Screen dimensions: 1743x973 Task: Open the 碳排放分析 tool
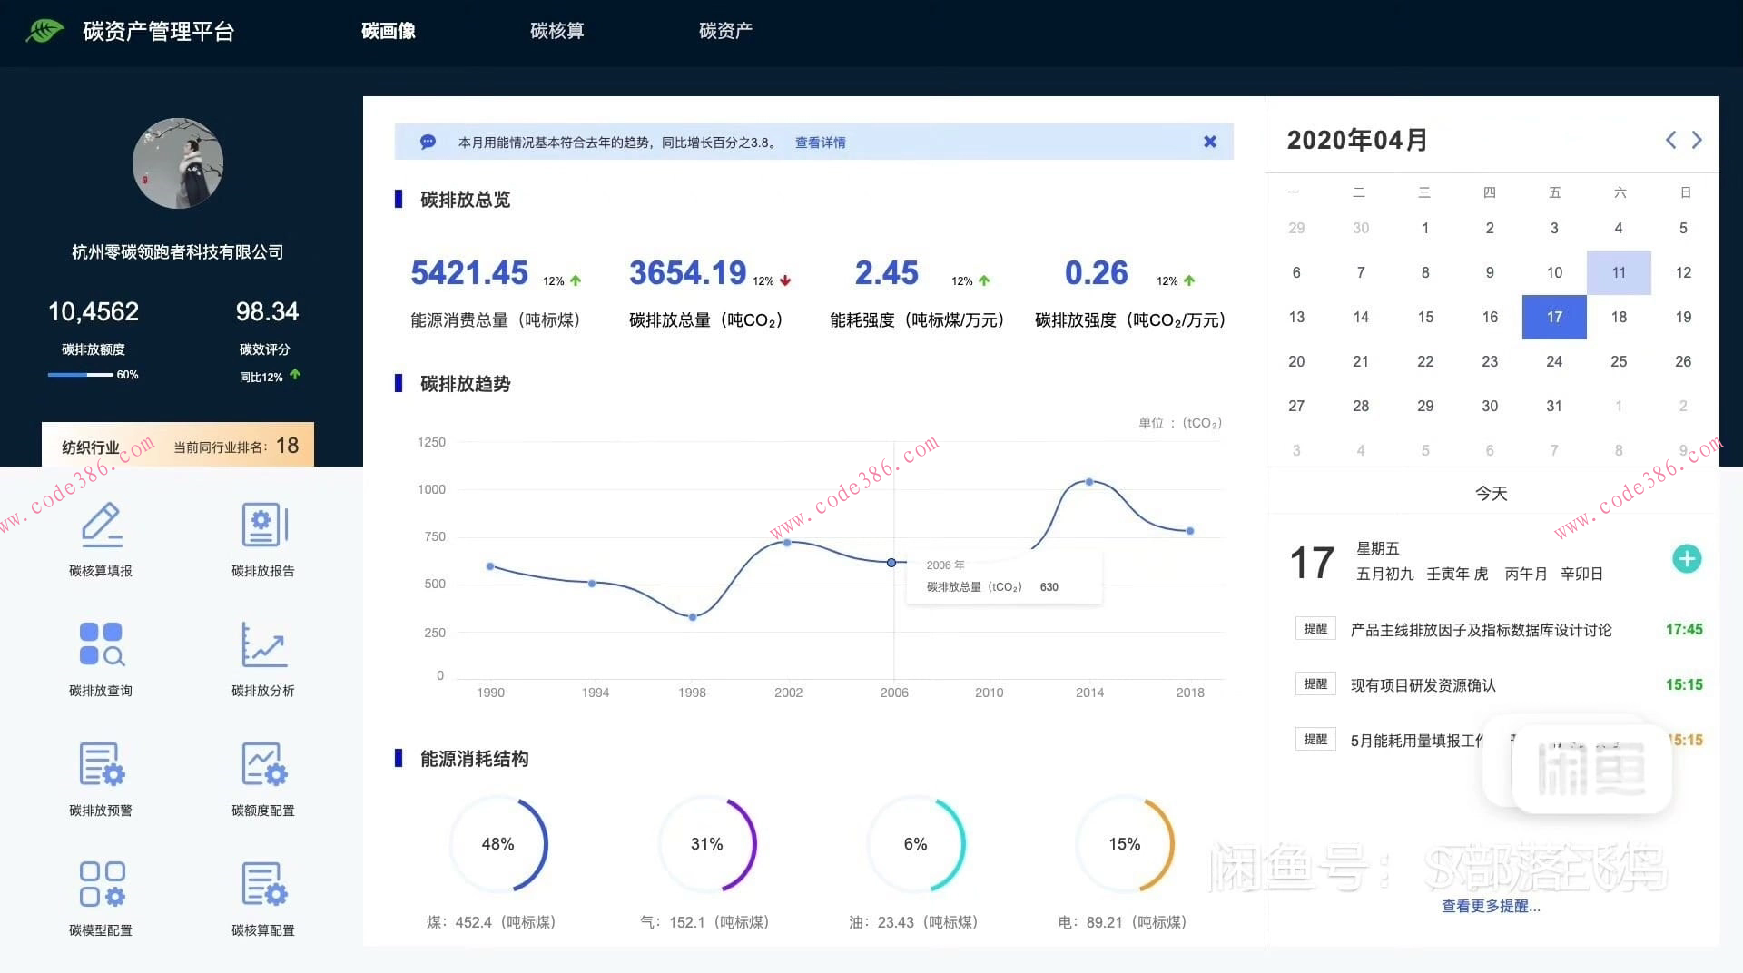click(262, 658)
